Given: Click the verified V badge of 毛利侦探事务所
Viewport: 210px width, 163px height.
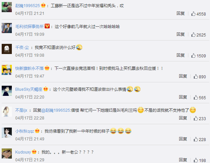Looking at the screenshot, I should (47, 26).
